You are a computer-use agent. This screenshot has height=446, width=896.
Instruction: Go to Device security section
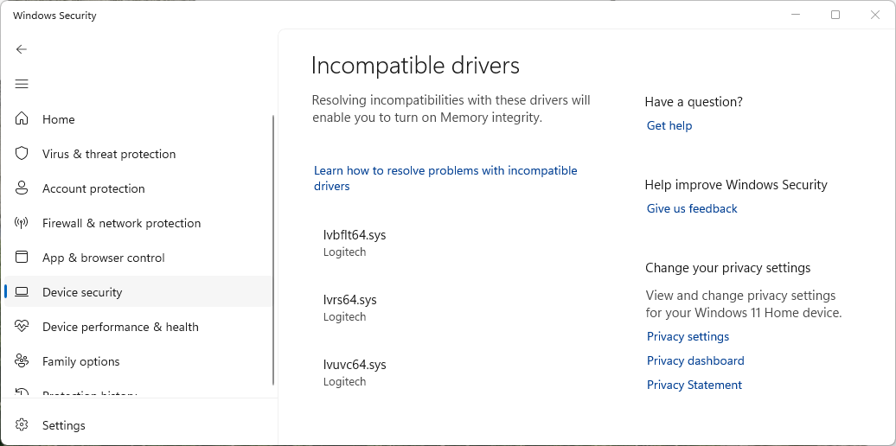[x=138, y=292]
